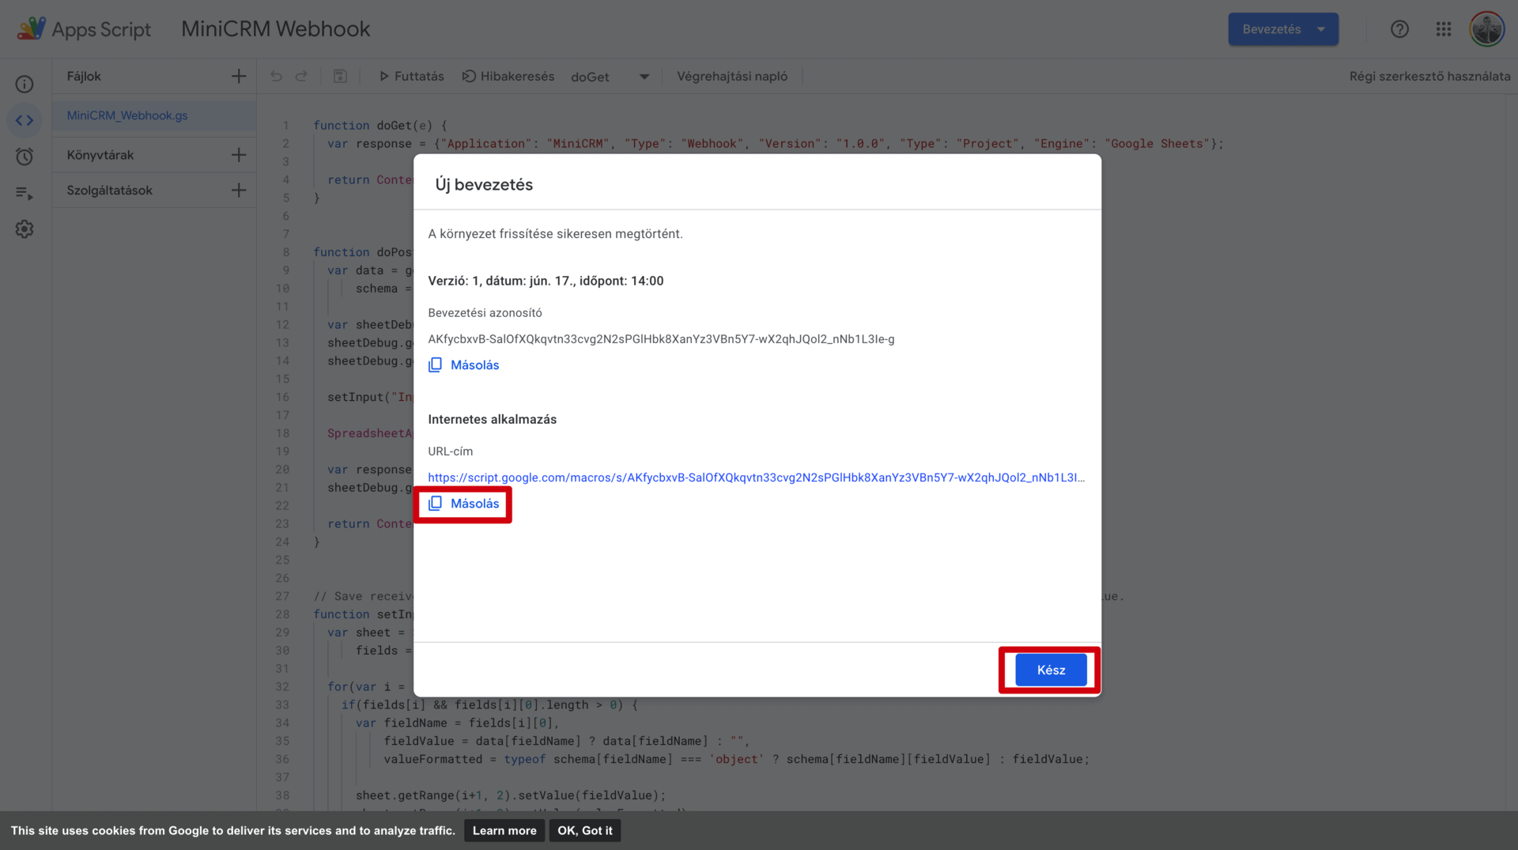Click the MiniCRM Webhook project title
This screenshot has height=850, width=1518.
pos(276,28)
